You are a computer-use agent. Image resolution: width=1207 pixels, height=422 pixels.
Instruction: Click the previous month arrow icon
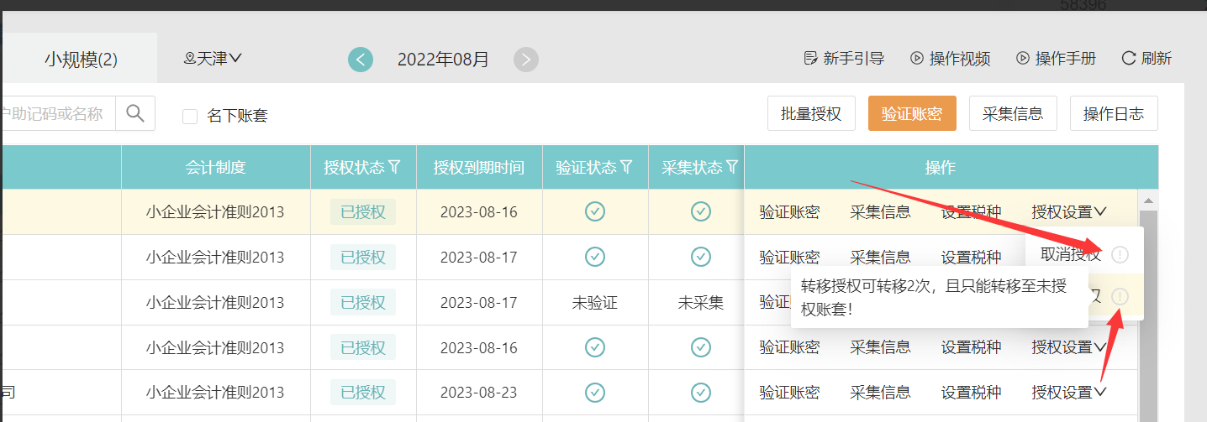pyautogui.click(x=361, y=60)
